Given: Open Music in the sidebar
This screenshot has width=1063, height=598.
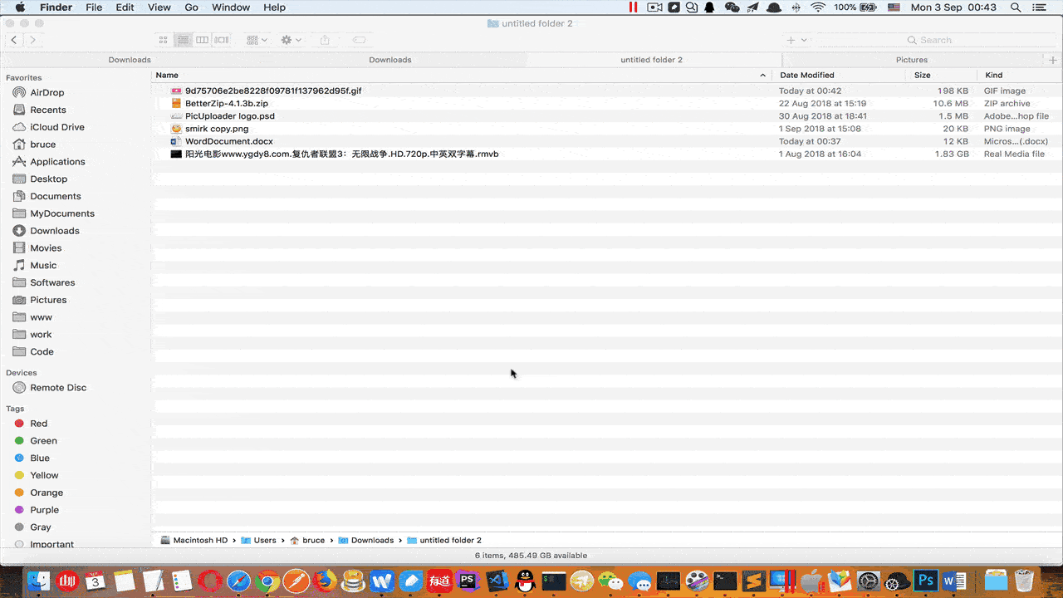Looking at the screenshot, I should pos(43,265).
